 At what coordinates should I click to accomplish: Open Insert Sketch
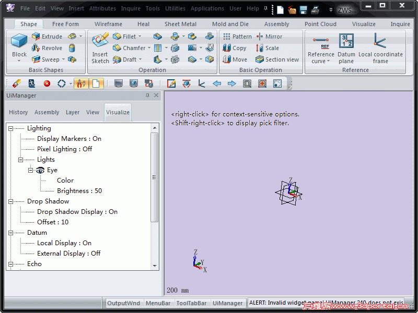point(100,48)
